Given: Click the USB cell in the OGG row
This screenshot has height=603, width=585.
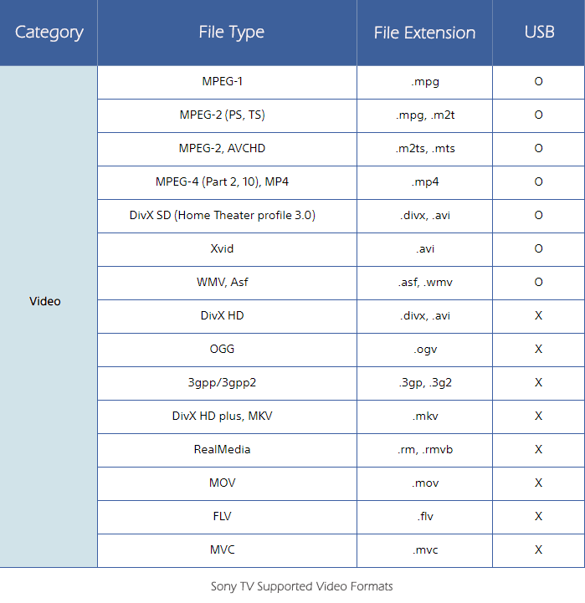Looking at the screenshot, I should (539, 350).
